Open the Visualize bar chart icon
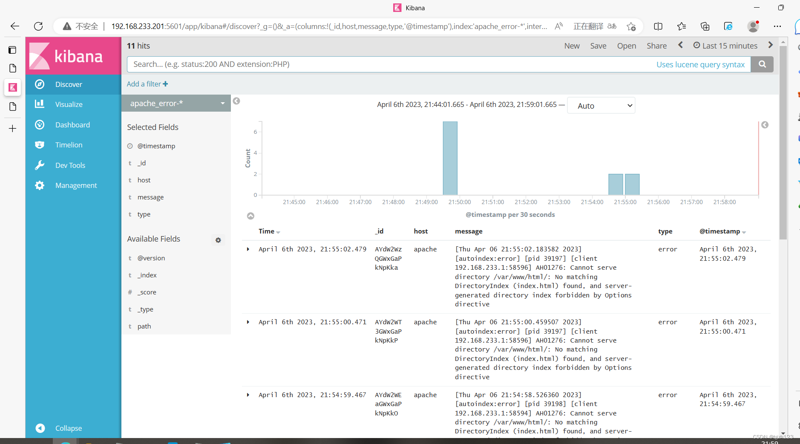This screenshot has width=800, height=444. (40, 104)
